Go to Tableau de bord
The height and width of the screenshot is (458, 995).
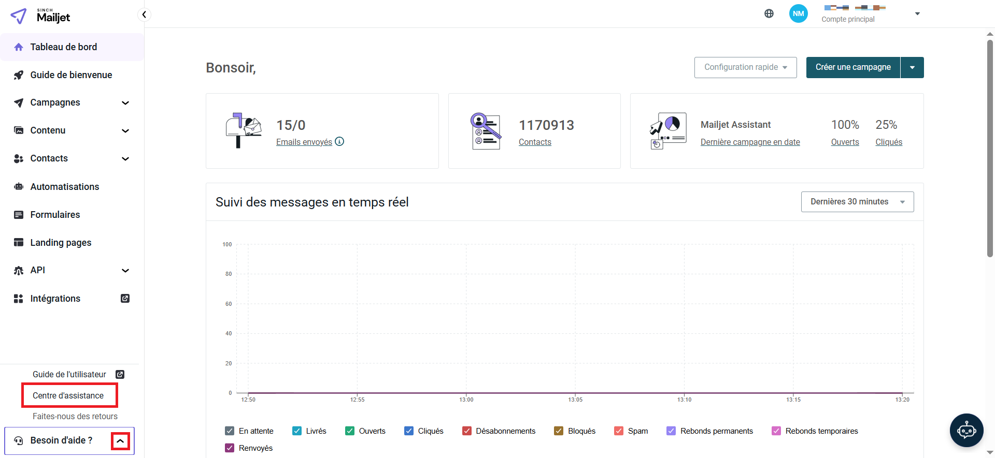pos(72,47)
